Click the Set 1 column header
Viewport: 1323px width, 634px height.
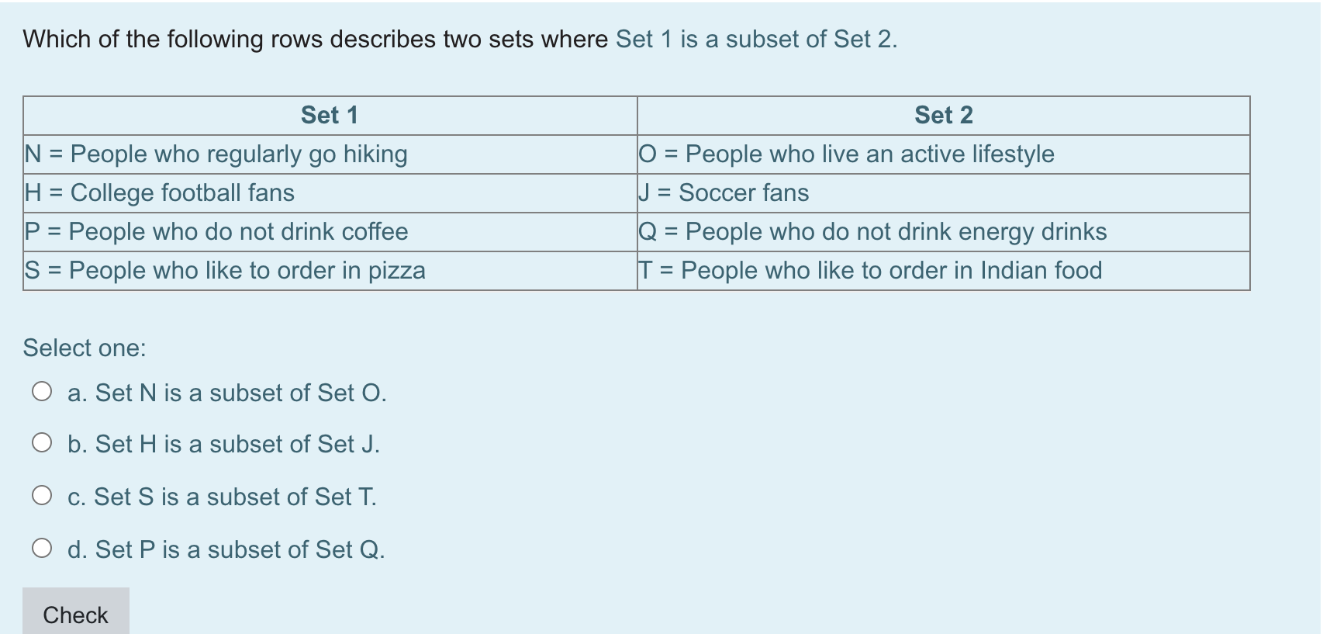tap(329, 115)
